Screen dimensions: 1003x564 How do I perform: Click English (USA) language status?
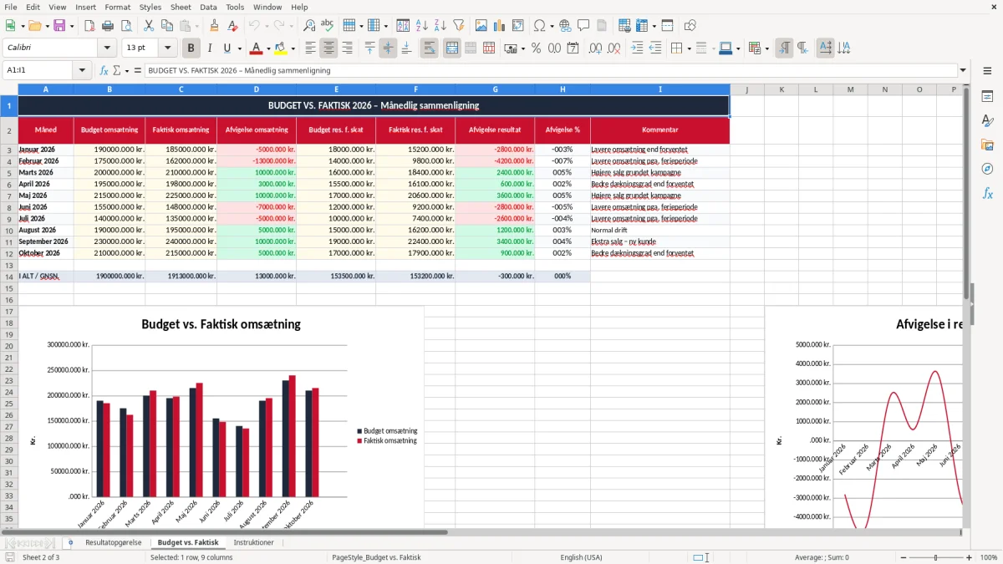click(x=581, y=557)
